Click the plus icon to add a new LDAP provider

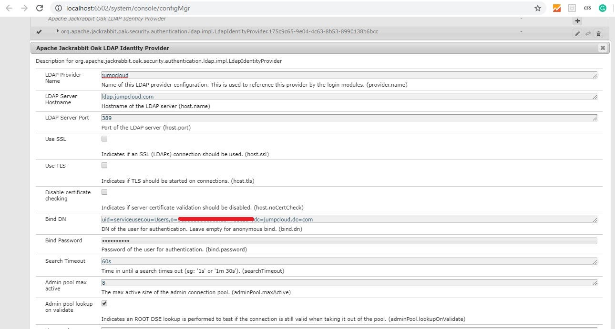[577, 20]
